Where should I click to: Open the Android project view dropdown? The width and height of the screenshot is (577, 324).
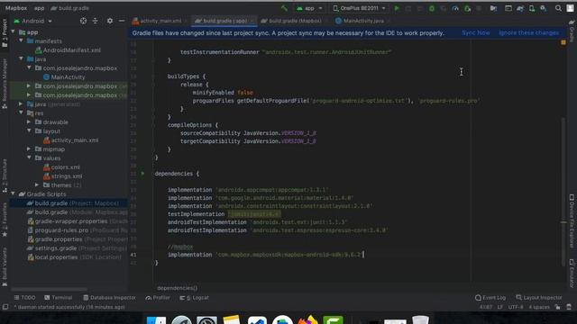(x=32, y=21)
